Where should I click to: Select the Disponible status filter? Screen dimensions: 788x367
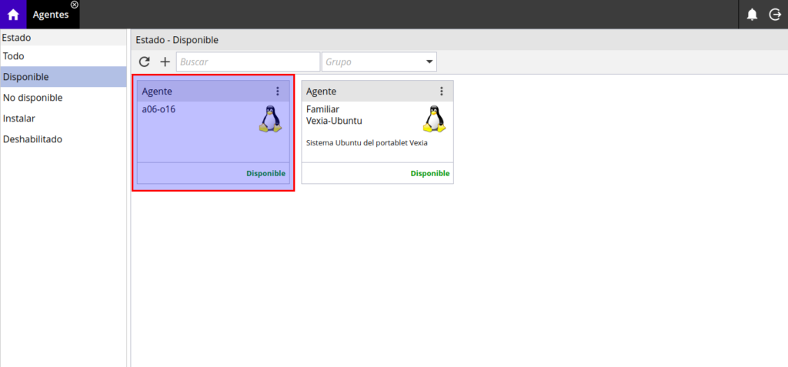[x=63, y=77]
